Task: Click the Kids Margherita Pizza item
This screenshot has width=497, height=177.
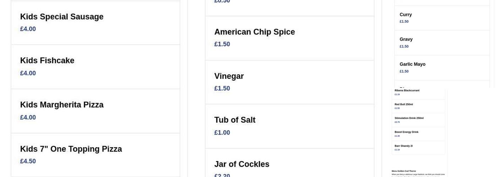Action: pyautogui.click(x=62, y=105)
